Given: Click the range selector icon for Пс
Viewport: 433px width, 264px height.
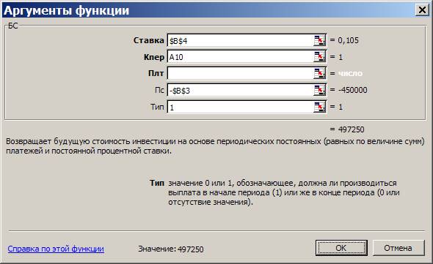Looking at the screenshot, I should tap(320, 90).
